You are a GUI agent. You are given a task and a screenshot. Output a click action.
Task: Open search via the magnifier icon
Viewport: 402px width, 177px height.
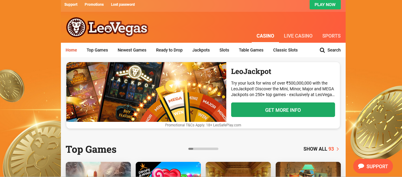(322, 50)
